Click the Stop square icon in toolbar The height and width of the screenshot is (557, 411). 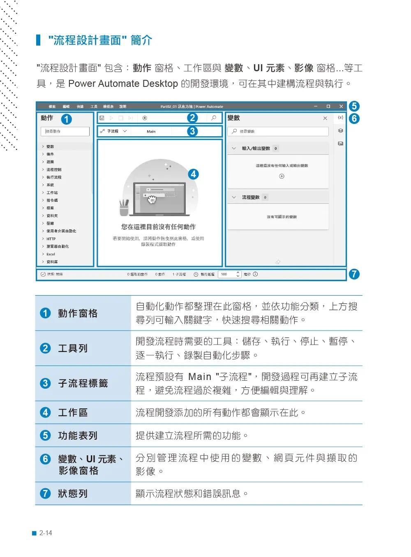121,118
